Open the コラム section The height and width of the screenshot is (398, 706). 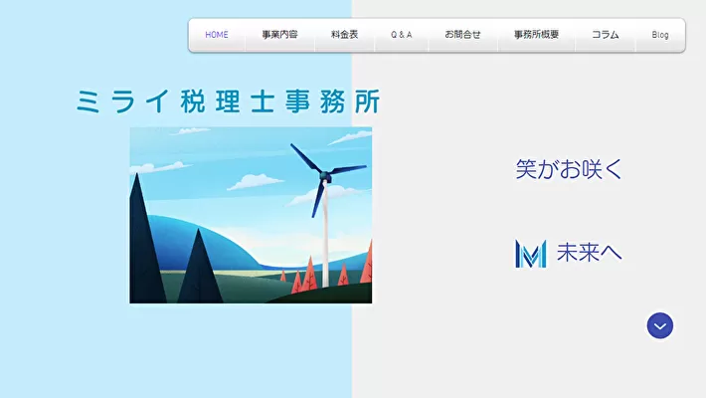pos(605,35)
